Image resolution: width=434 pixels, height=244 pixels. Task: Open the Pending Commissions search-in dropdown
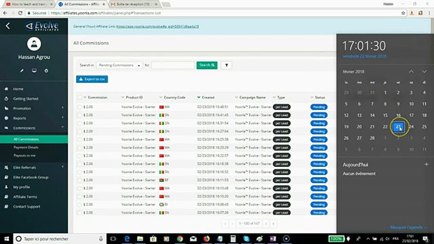pyautogui.click(x=119, y=65)
